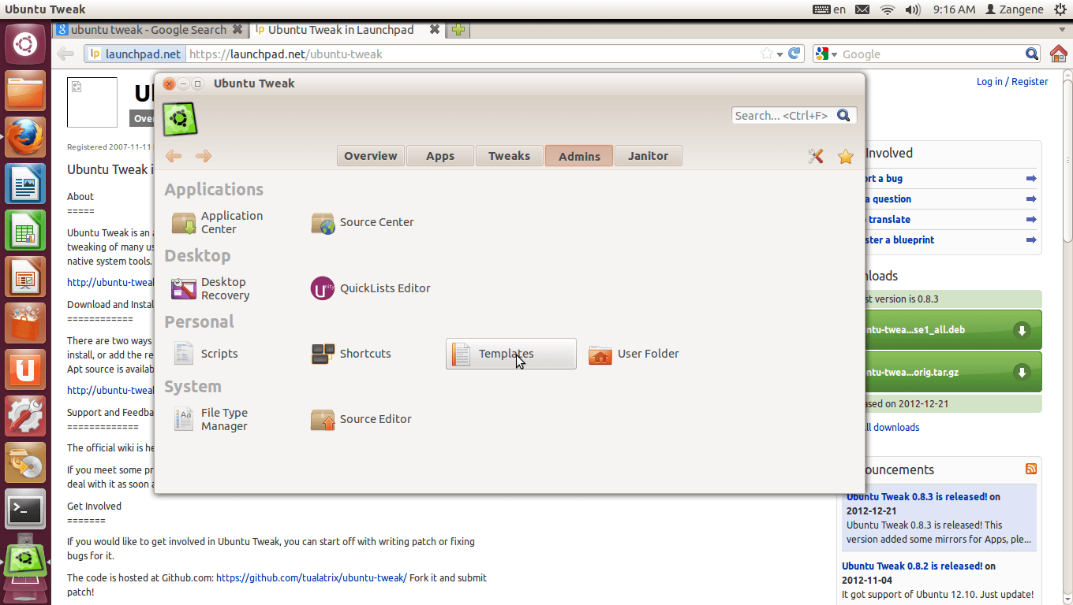Open the system power gear menu
Screen dimensions: 1073x605
1060,9
